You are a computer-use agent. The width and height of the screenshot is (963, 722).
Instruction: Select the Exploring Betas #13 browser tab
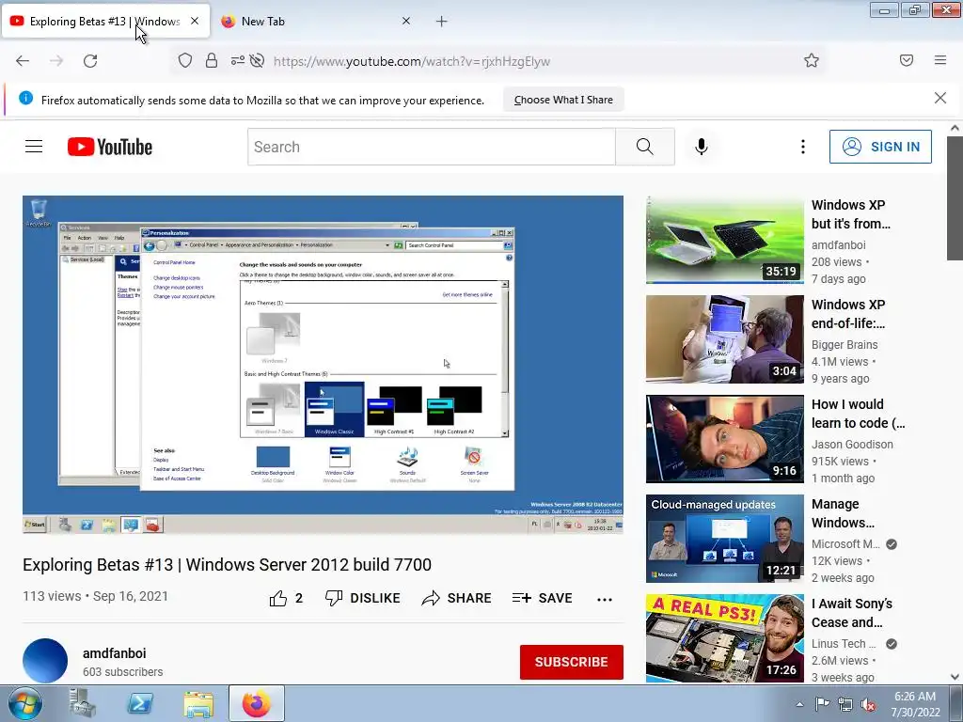(x=105, y=22)
